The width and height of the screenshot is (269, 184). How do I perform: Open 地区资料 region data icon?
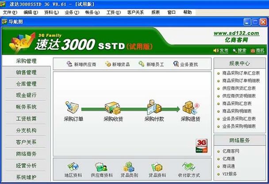coord(73,167)
